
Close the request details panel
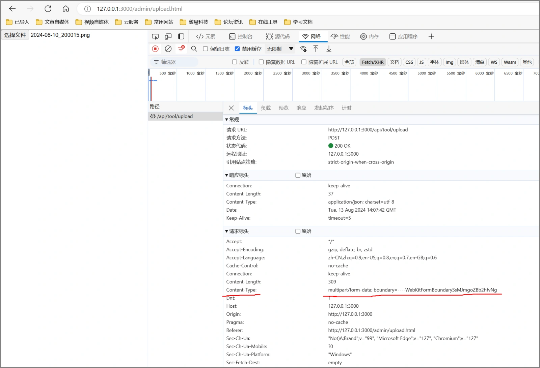pos(231,108)
